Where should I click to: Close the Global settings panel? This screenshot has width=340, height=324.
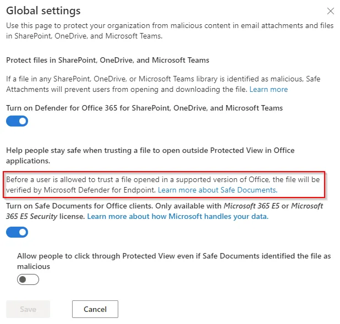331,11
